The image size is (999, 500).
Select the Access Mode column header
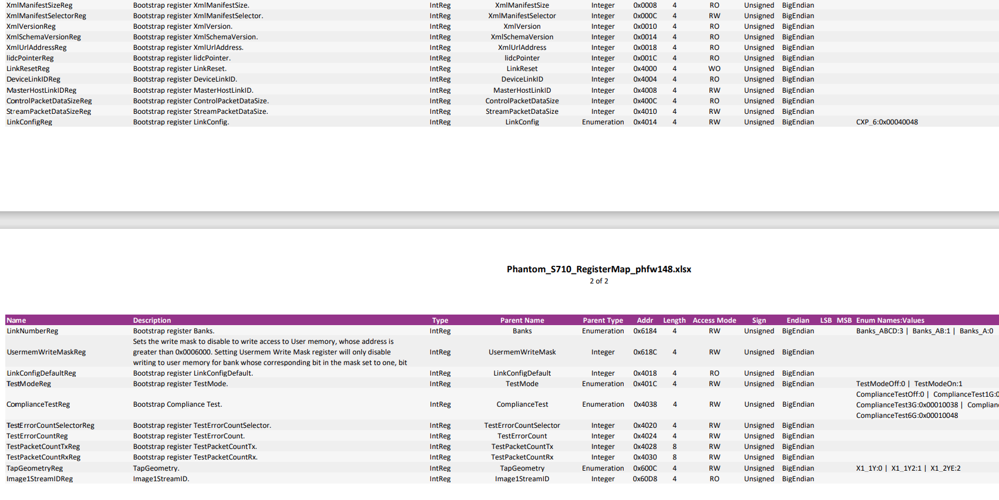click(714, 320)
